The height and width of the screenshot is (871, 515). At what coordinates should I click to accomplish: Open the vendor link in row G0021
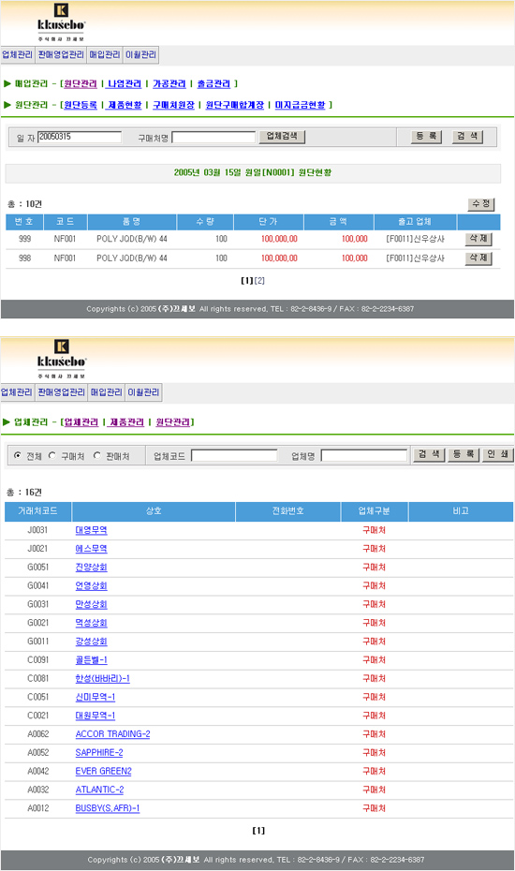pyautogui.click(x=91, y=623)
